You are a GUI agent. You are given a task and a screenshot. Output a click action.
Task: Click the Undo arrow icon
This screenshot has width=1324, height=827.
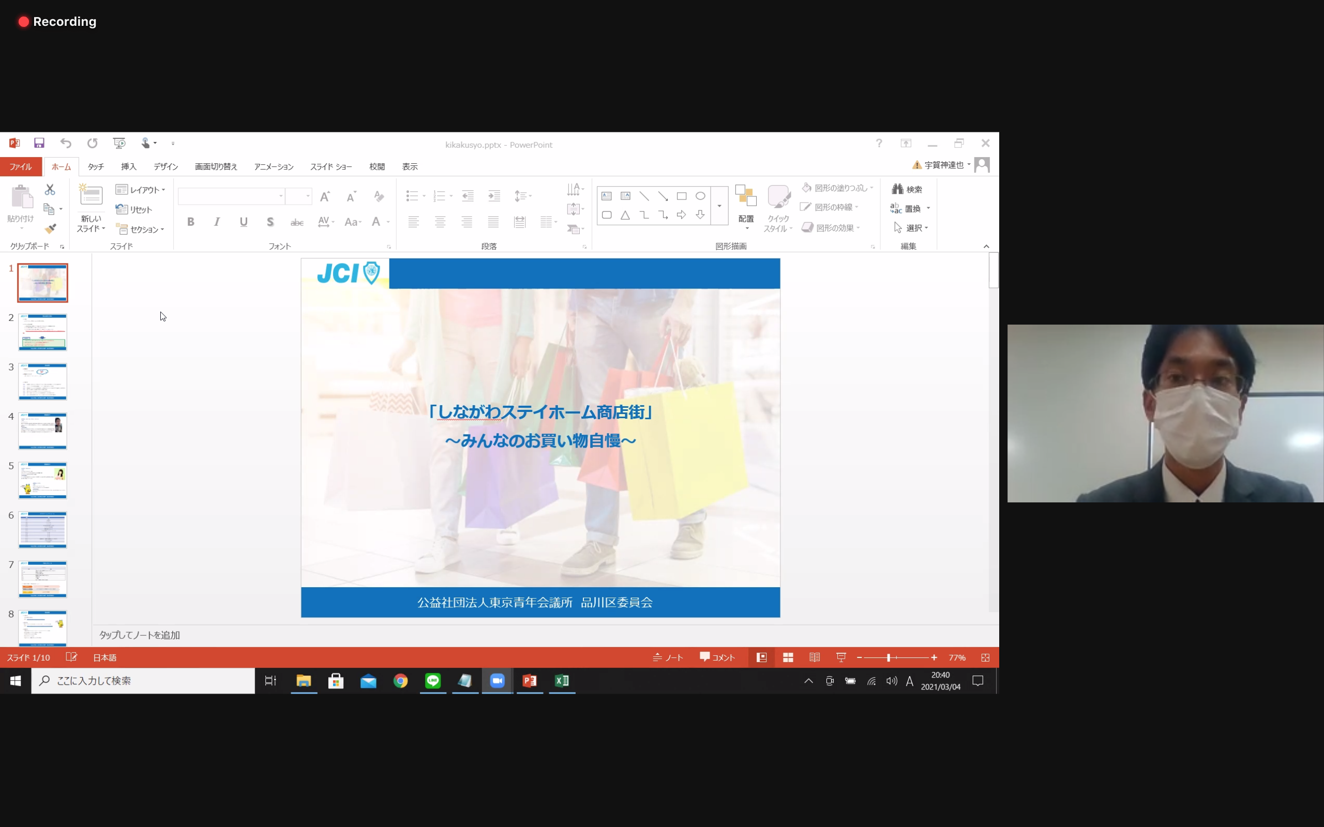pyautogui.click(x=66, y=143)
